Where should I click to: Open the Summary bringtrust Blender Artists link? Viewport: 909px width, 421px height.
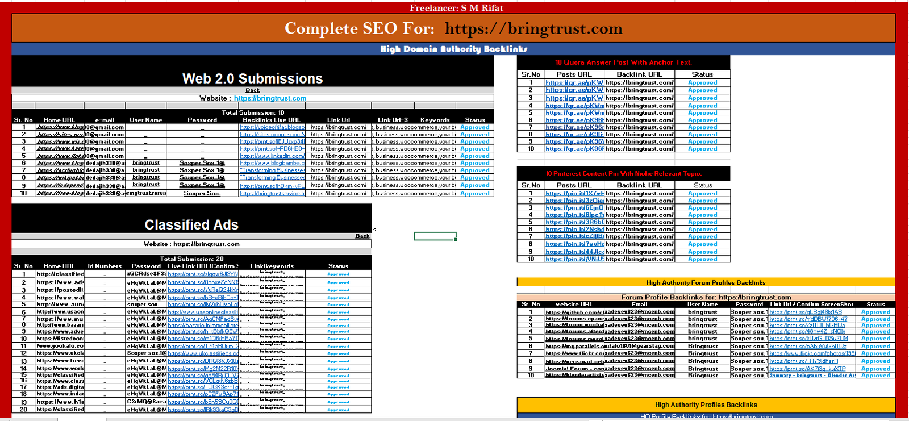812,376
